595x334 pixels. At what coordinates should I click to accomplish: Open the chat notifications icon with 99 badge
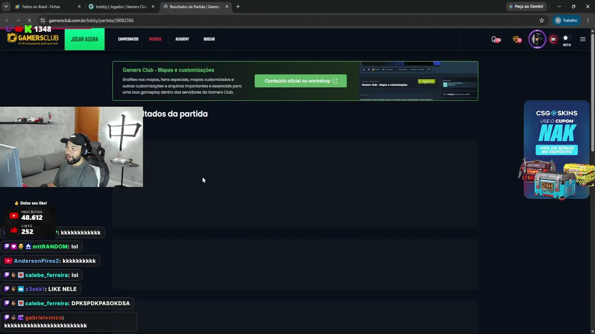(x=496, y=39)
